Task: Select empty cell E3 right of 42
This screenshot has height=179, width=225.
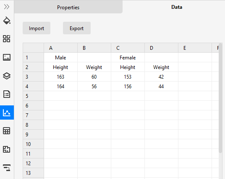Action: point(195,77)
